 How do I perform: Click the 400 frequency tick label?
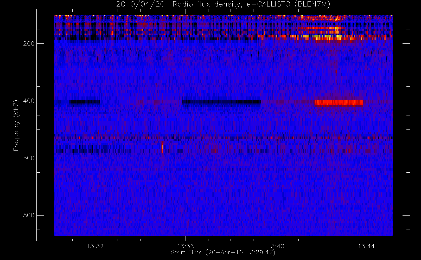coord(29,101)
